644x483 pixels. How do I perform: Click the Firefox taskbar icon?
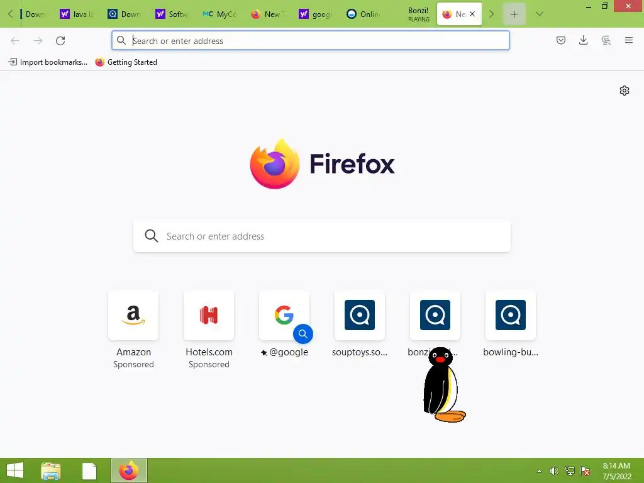point(128,470)
